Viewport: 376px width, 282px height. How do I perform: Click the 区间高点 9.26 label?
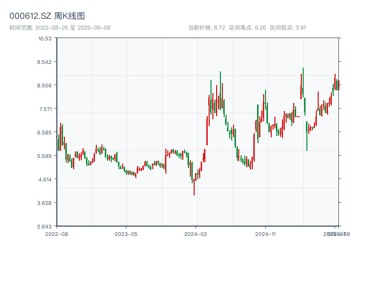point(247,28)
